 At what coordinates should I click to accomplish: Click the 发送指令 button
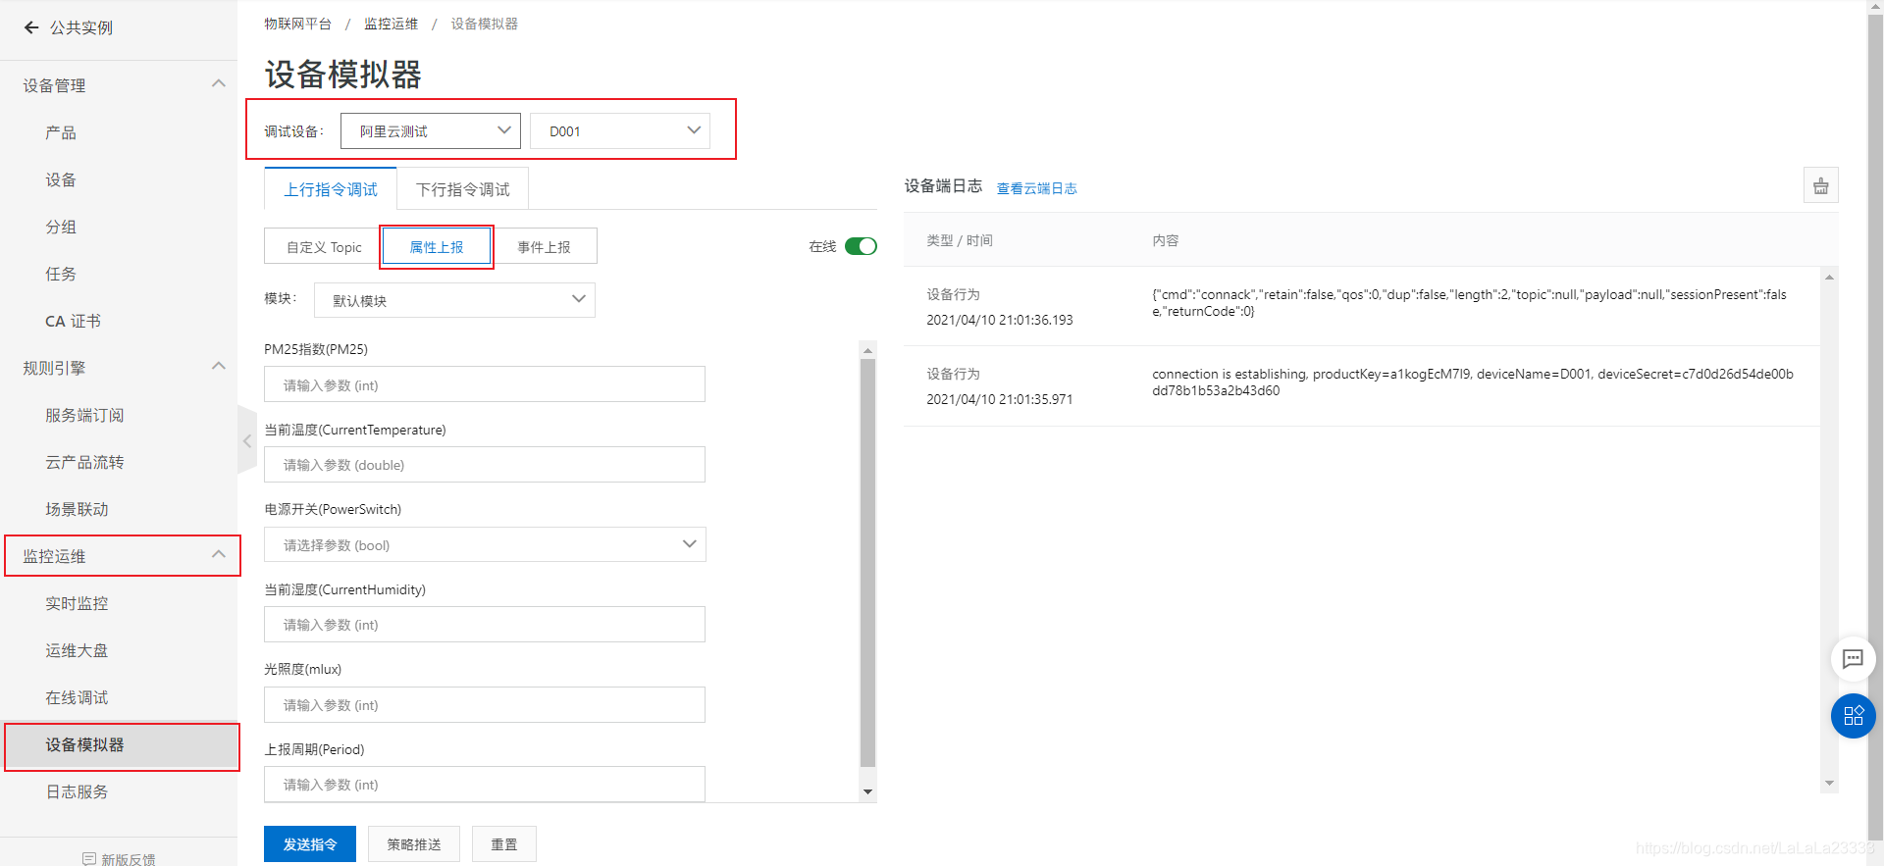(x=310, y=844)
